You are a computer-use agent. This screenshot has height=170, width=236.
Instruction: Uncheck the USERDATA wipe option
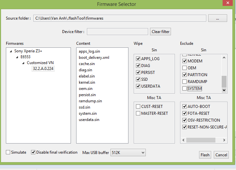(x=138, y=86)
